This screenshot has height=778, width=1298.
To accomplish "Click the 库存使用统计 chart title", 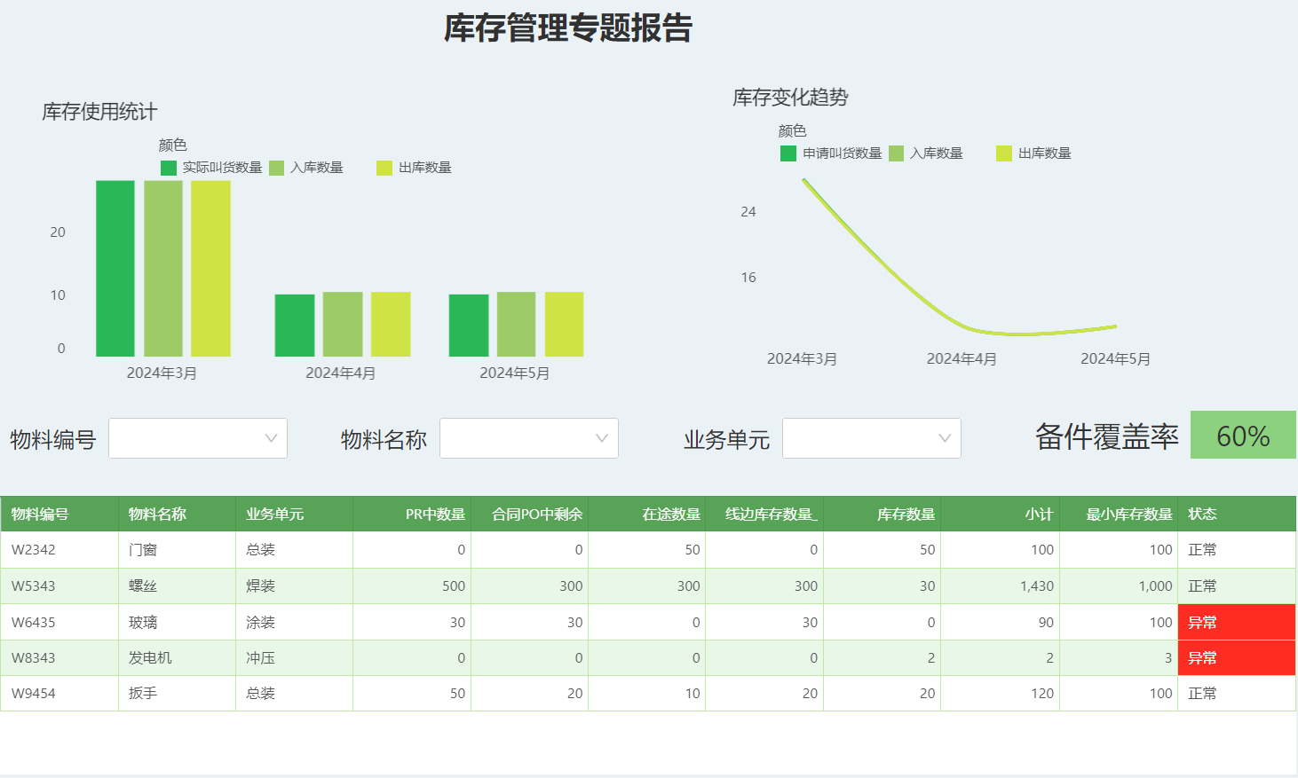I will pos(99,112).
